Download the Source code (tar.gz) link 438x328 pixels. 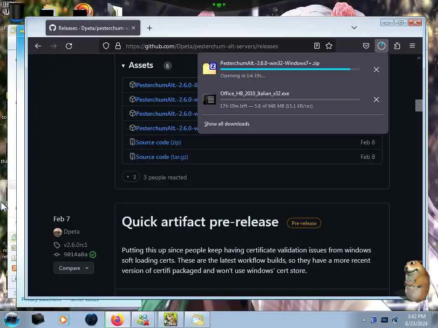(162, 157)
